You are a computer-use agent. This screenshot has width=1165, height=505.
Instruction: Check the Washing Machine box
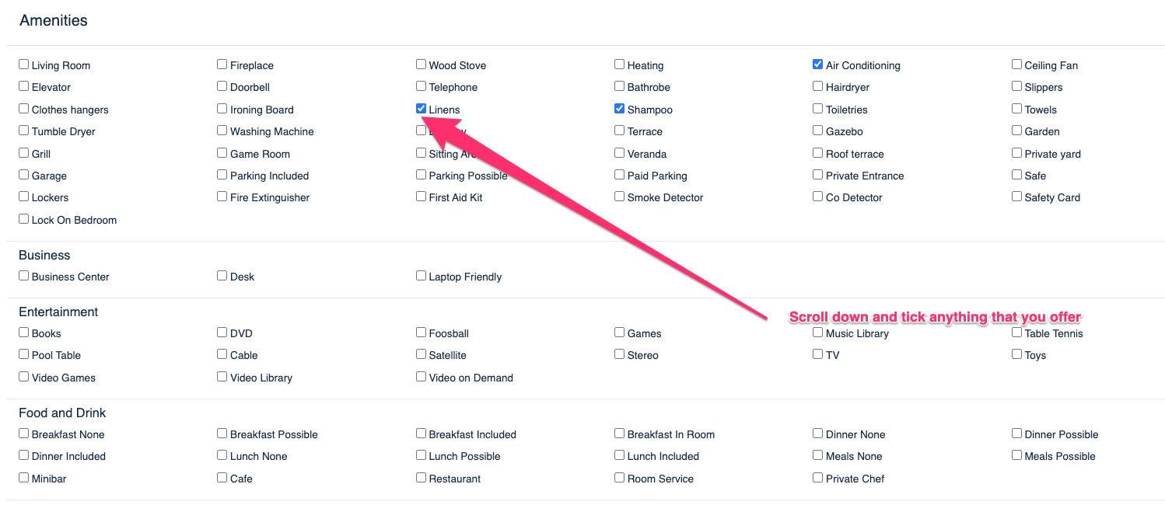click(222, 131)
